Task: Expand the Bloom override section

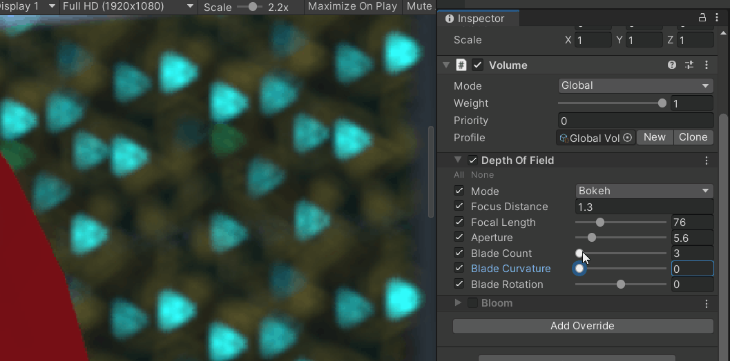Action: [x=458, y=303]
